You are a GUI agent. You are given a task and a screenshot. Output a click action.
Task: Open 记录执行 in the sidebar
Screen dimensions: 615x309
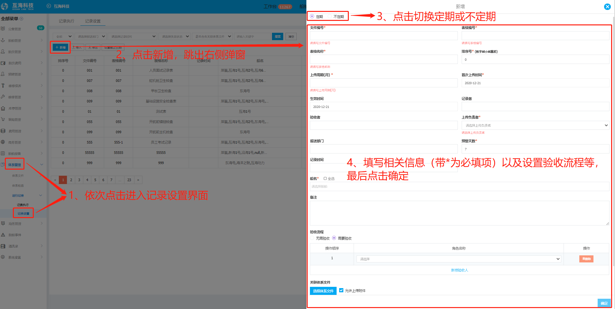tap(23, 205)
